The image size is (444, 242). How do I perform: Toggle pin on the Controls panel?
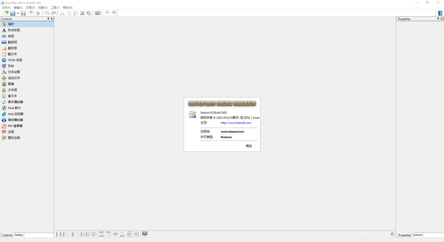(x=48, y=18)
